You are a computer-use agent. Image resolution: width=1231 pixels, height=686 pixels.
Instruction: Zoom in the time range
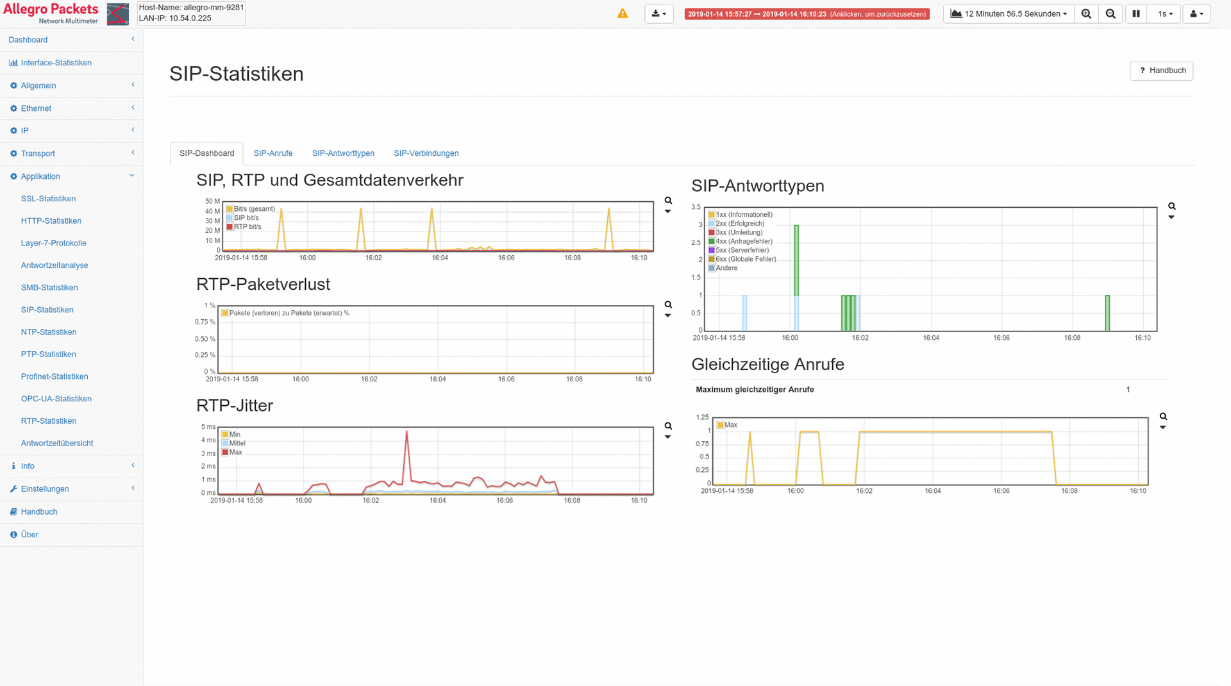(x=1086, y=13)
